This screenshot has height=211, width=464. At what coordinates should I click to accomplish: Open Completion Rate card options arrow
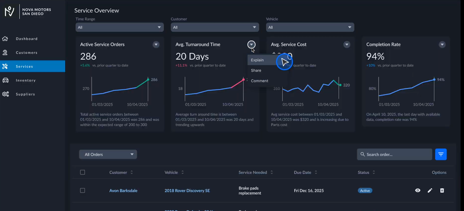pos(442,45)
